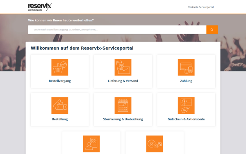The width and height of the screenshot is (246, 154).
Task: Open the cancel and arrows icon card
Action: [x=155, y=144]
